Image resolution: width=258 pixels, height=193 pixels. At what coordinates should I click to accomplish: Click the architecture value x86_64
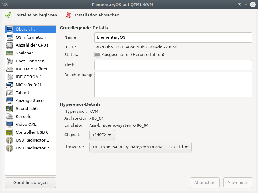click(x=96, y=118)
